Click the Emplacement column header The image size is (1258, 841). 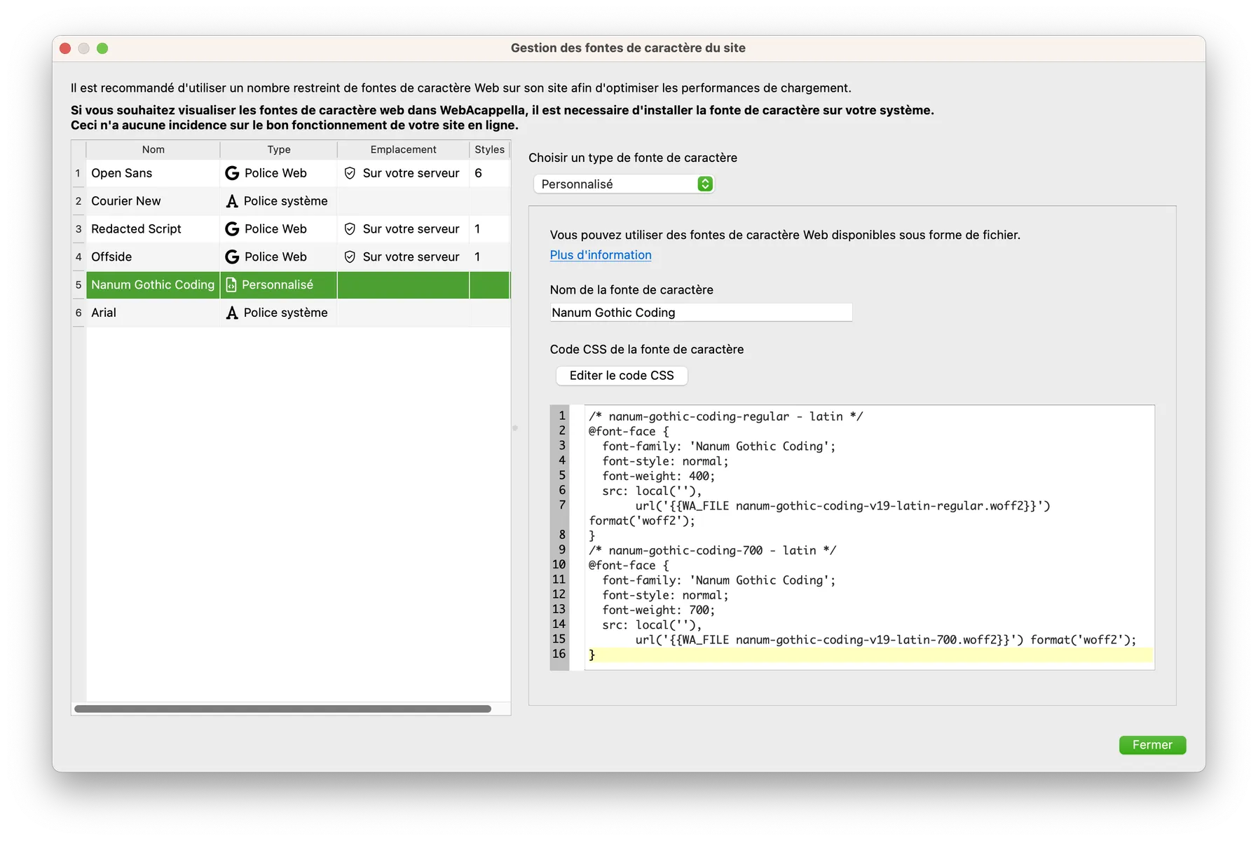[403, 149]
